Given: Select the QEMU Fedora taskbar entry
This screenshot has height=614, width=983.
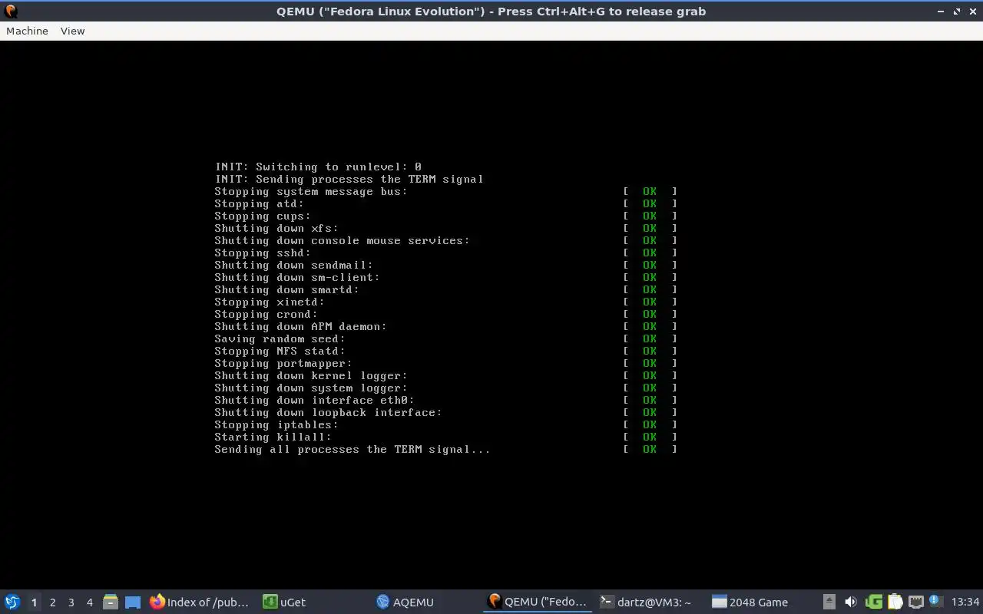Looking at the screenshot, I should point(538,602).
